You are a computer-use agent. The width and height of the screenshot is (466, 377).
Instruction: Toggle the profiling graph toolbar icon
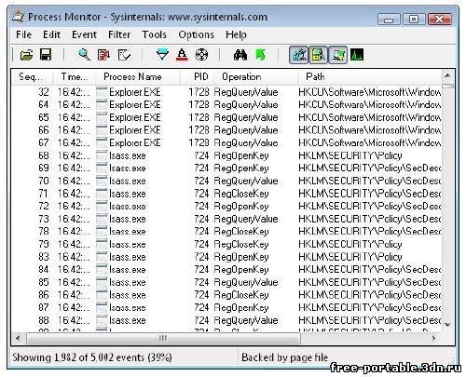(357, 55)
